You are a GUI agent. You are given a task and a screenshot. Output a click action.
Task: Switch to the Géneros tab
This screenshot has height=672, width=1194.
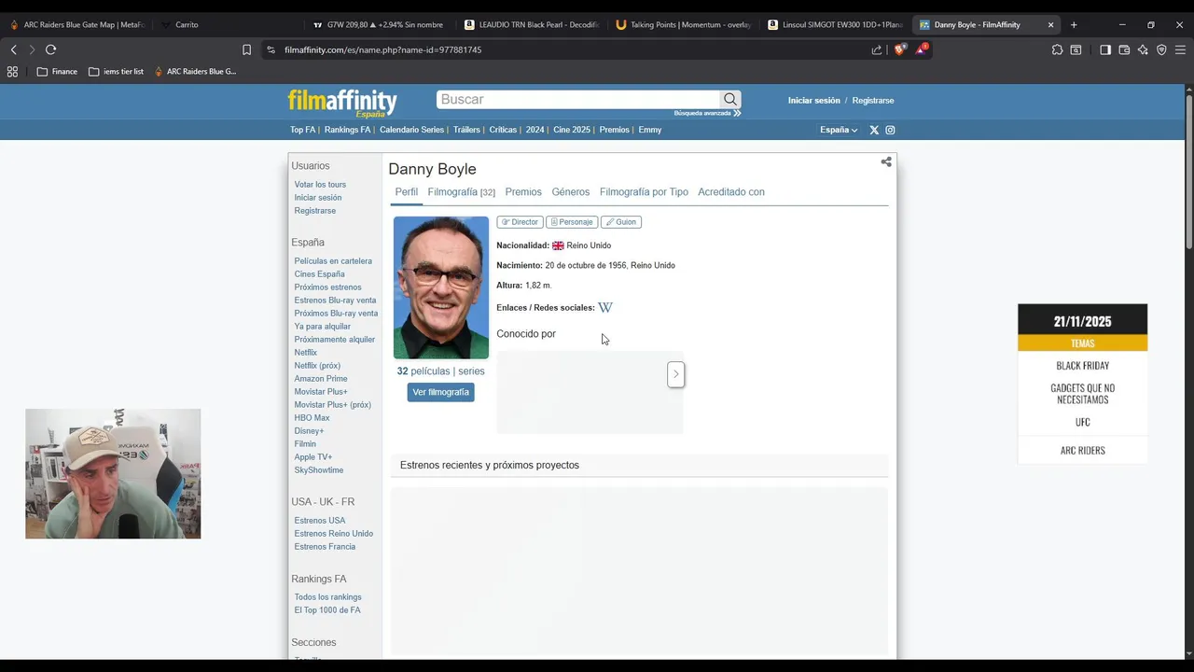571,192
